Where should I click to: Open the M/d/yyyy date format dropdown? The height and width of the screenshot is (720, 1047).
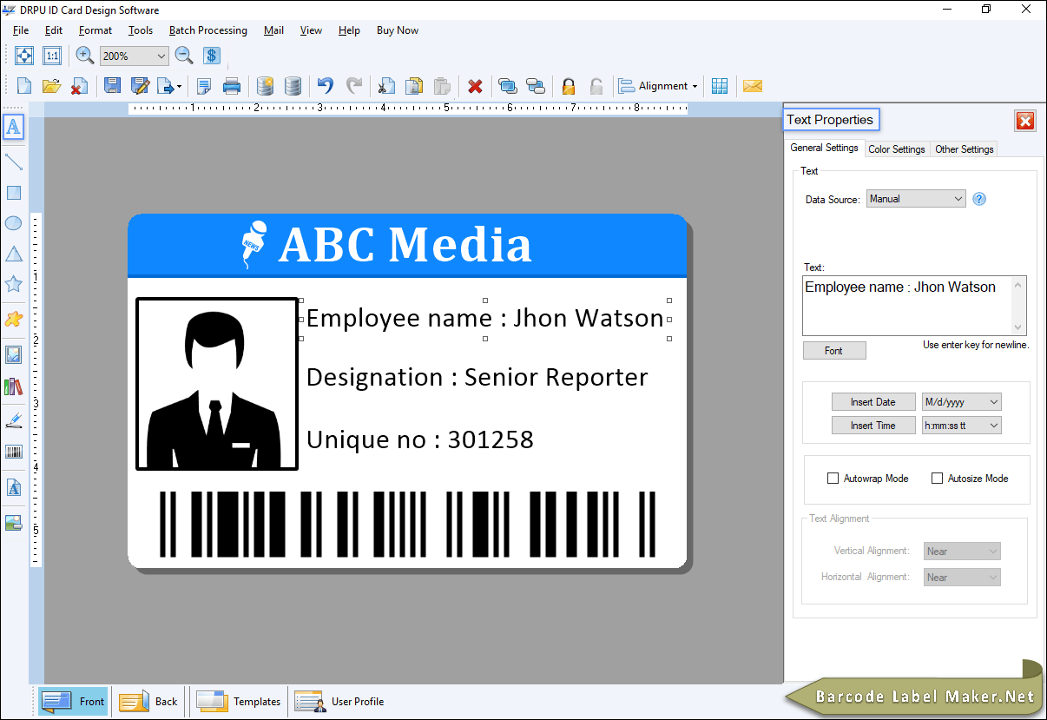tap(962, 402)
